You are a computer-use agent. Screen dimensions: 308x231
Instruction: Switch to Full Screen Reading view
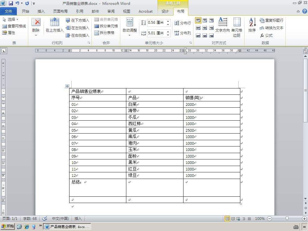point(233,219)
